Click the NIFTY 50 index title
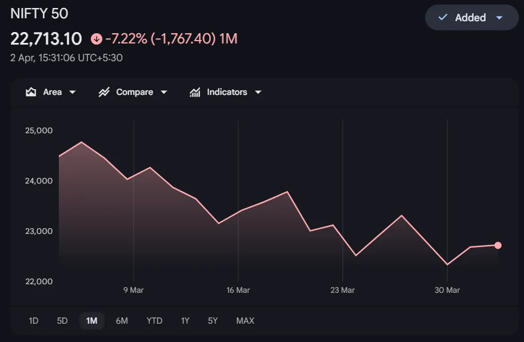Screen dimensions: 524x342 tap(39, 13)
